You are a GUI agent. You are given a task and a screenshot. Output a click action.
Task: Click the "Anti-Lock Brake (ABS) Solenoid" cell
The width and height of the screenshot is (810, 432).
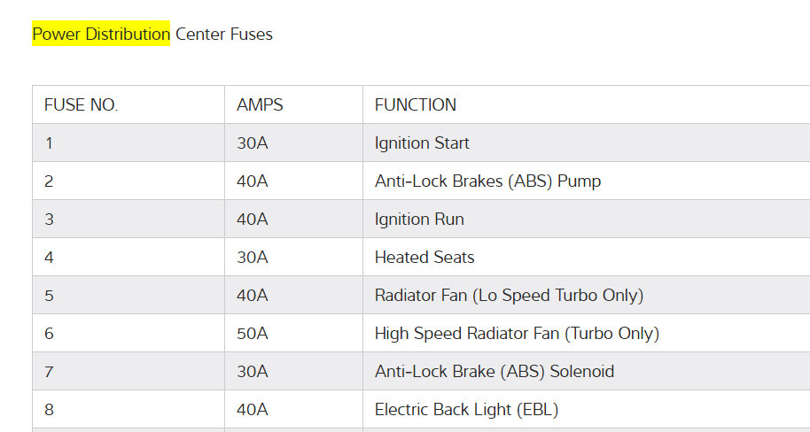pyautogui.click(x=494, y=371)
